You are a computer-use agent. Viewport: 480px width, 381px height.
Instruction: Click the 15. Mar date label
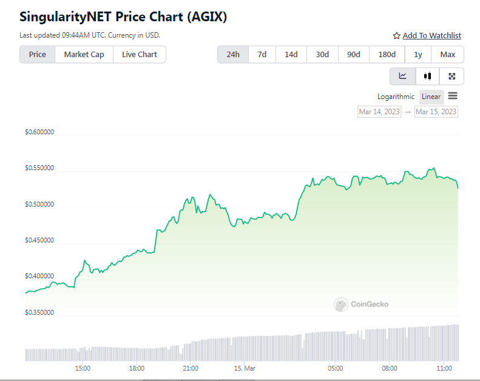point(245,368)
